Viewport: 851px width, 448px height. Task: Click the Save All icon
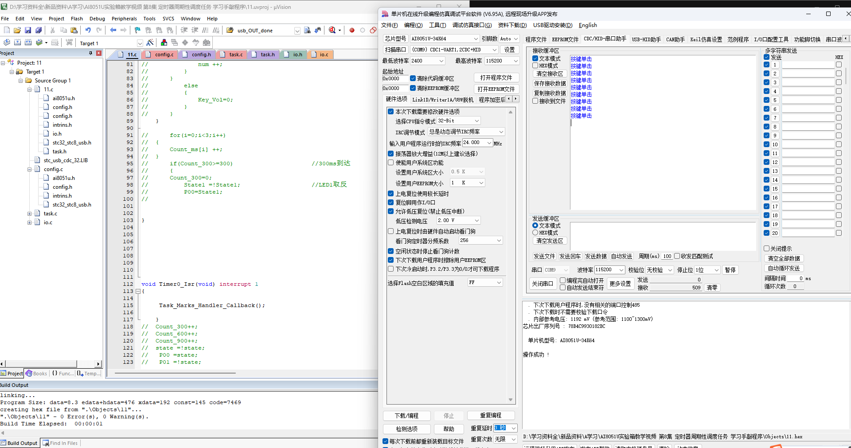(39, 30)
